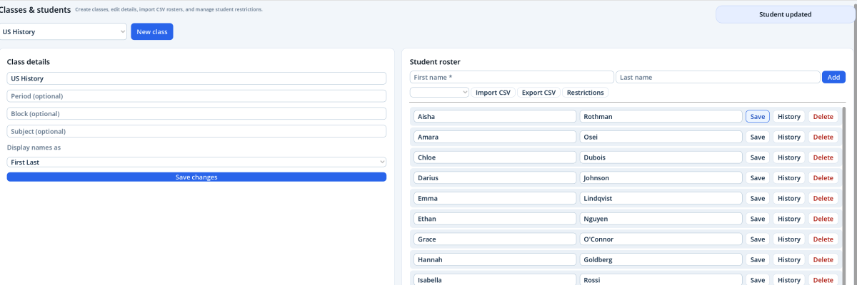Viewport: 857px width, 285px height.
Task: Click Import CSV button
Action: [x=493, y=93]
